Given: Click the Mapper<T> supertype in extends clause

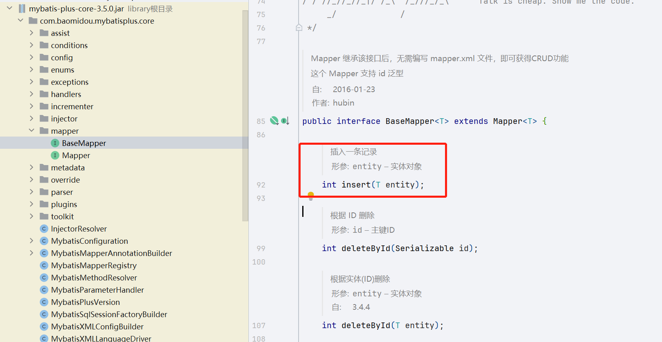Looking at the screenshot, I should (x=515, y=121).
